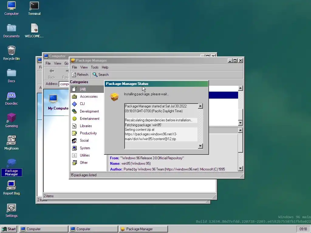Screen dimensions: 311x233
Task: Choose the Other category icon
Action: [74, 163]
